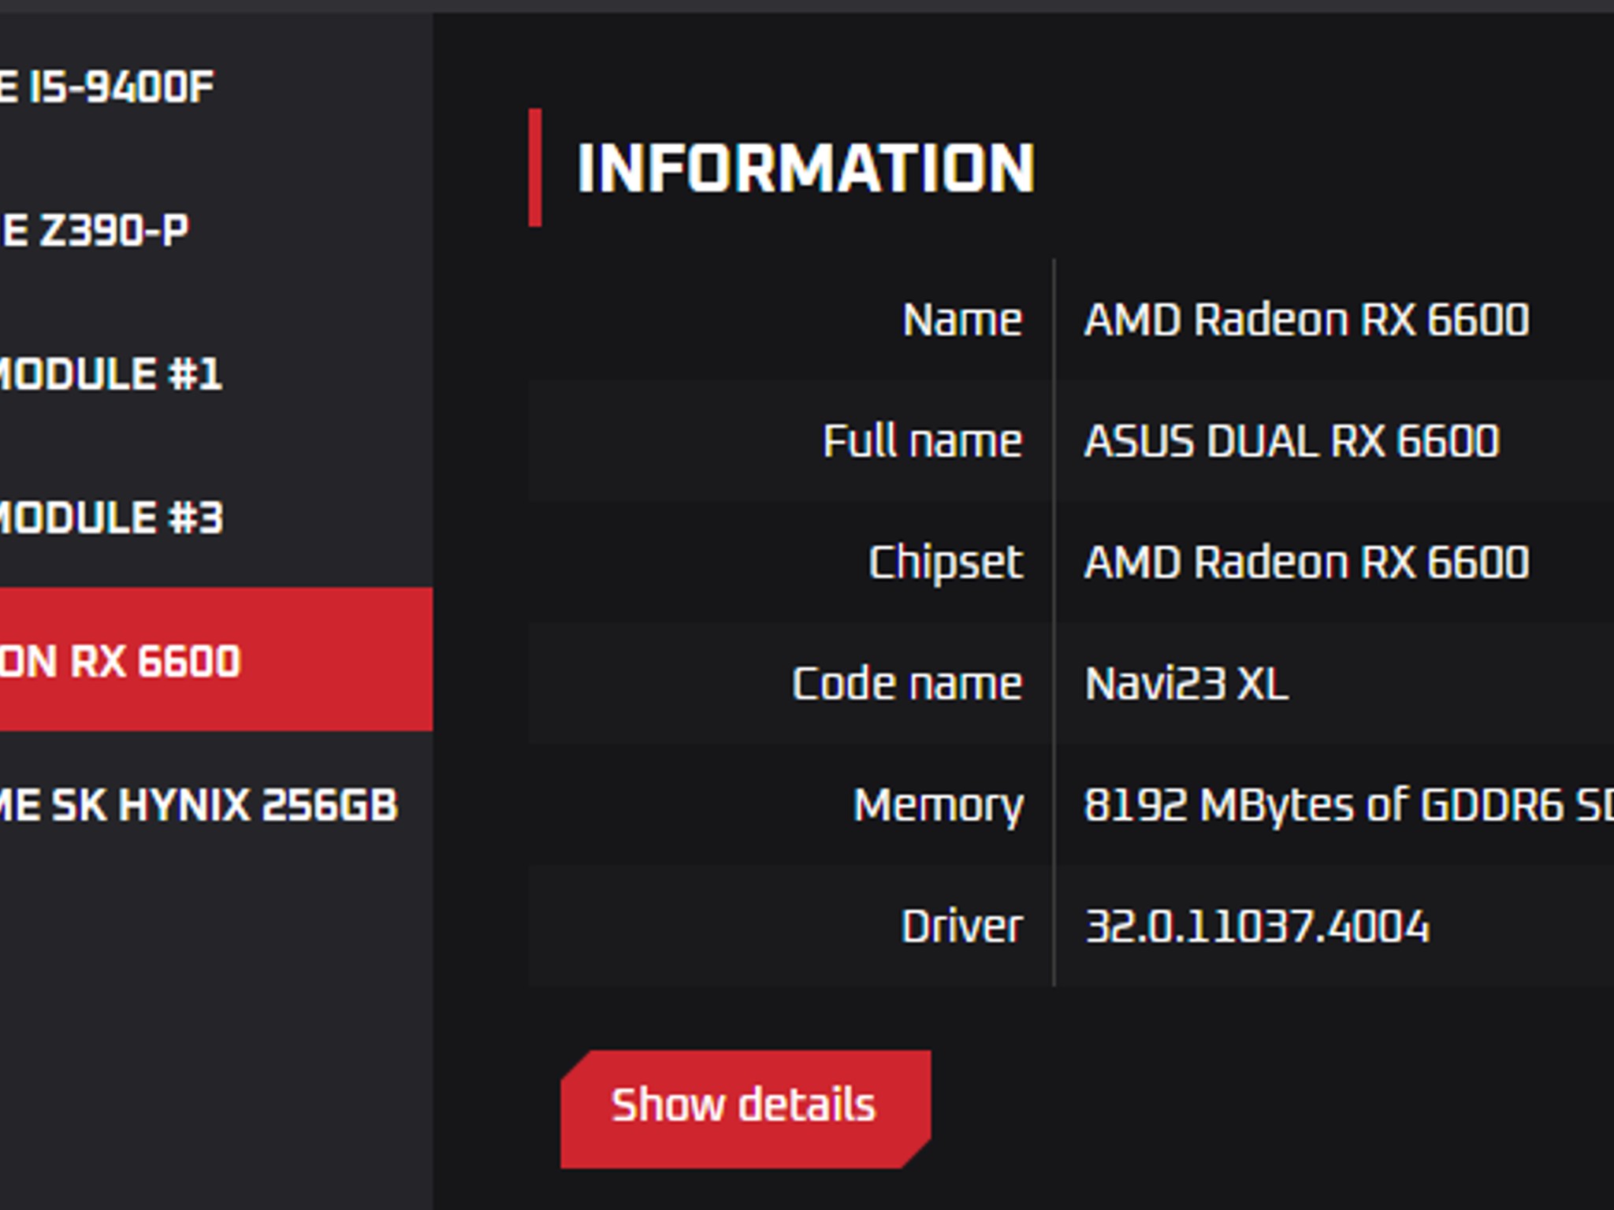The image size is (1614, 1210).
Task: Click the INFORMATION section heading
Action: pyautogui.click(x=805, y=168)
